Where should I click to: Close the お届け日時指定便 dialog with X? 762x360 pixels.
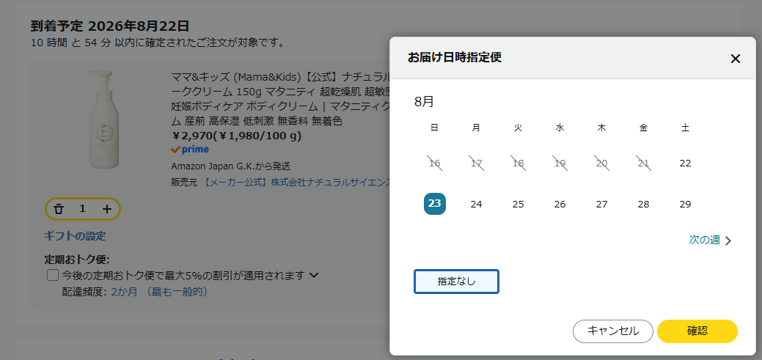736,59
